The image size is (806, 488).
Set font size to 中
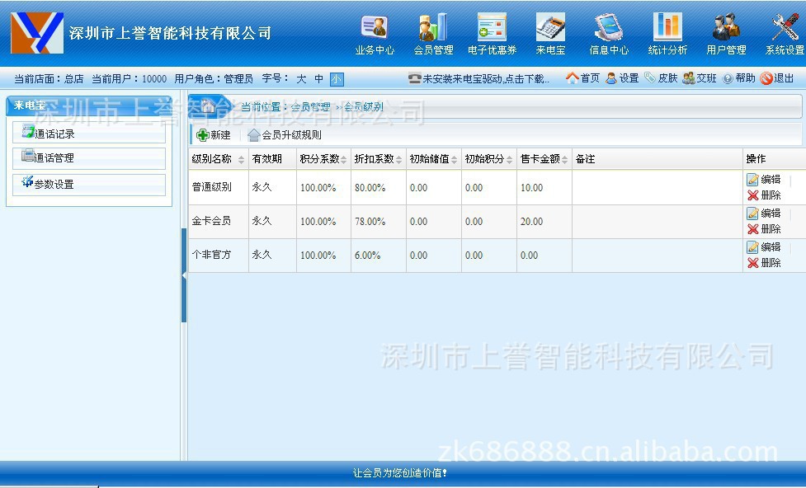pyautogui.click(x=319, y=79)
